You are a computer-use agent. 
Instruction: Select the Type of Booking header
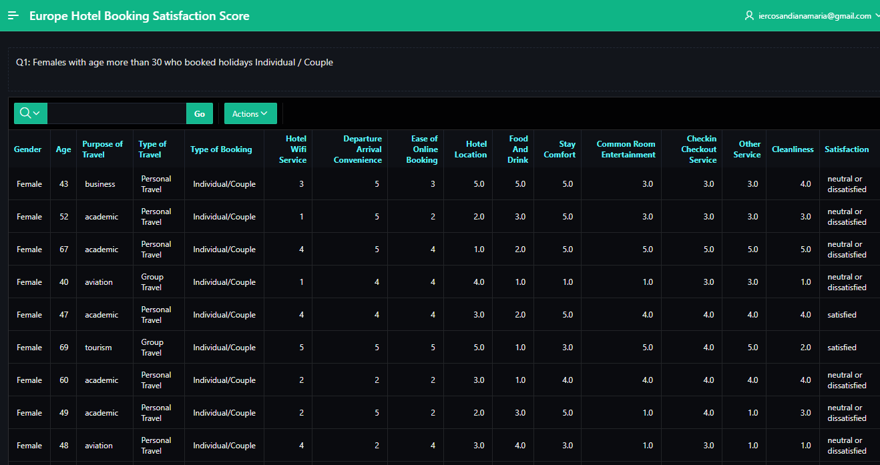point(221,149)
